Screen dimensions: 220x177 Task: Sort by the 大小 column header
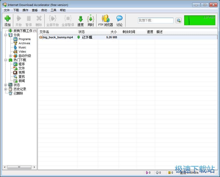coord(108,32)
